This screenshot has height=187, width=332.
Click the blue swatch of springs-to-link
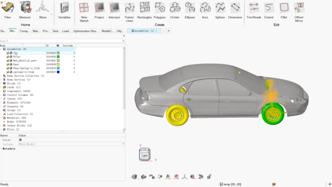(58, 72)
